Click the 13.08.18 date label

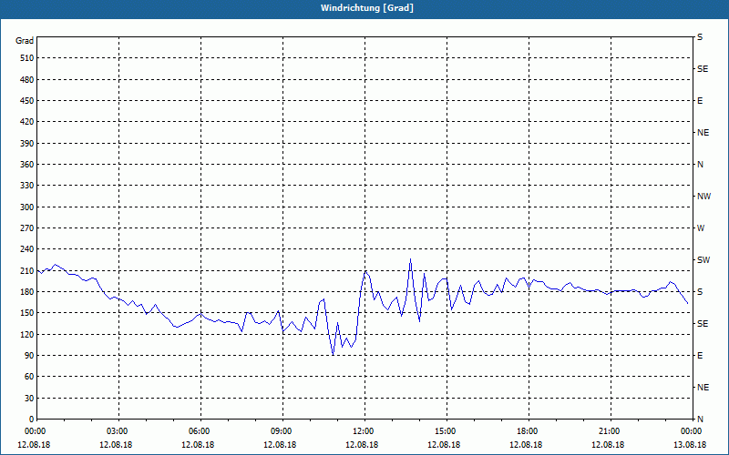pyautogui.click(x=690, y=445)
